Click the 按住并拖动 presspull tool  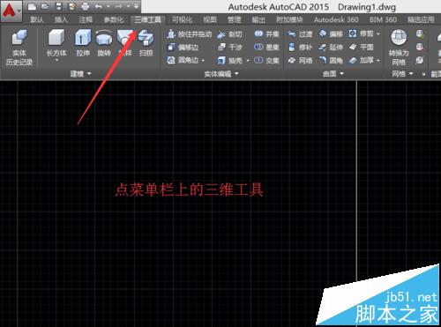tap(189, 34)
